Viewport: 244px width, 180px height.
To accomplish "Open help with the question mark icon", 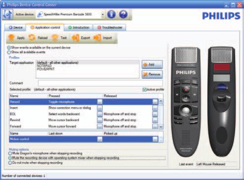I will (x=123, y=14).
